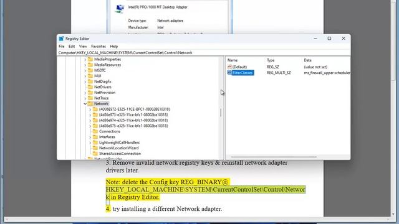399x224 pixels.
Task: Select the MediaProperties folder icon
Action: (x=90, y=59)
